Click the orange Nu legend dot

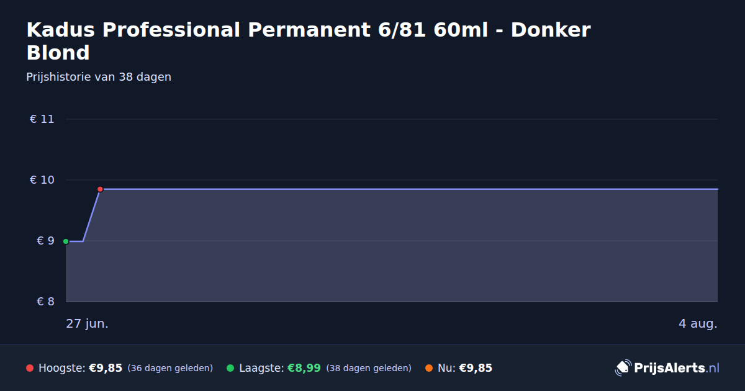click(429, 368)
